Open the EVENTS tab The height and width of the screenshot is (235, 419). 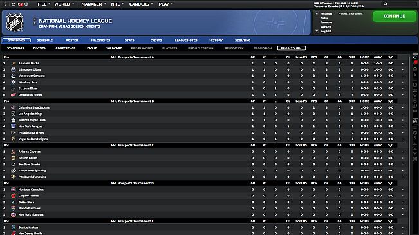[x=156, y=40]
